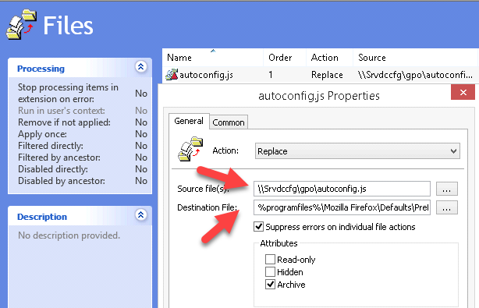Click the file action icon beside Action label
The width and height of the screenshot is (479, 308).
(x=190, y=149)
